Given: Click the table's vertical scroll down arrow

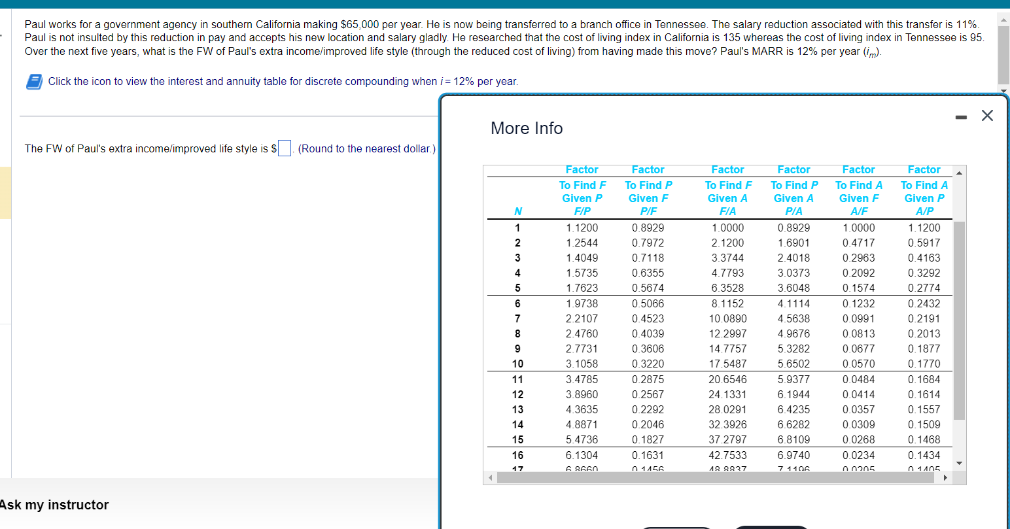Looking at the screenshot, I should (960, 463).
